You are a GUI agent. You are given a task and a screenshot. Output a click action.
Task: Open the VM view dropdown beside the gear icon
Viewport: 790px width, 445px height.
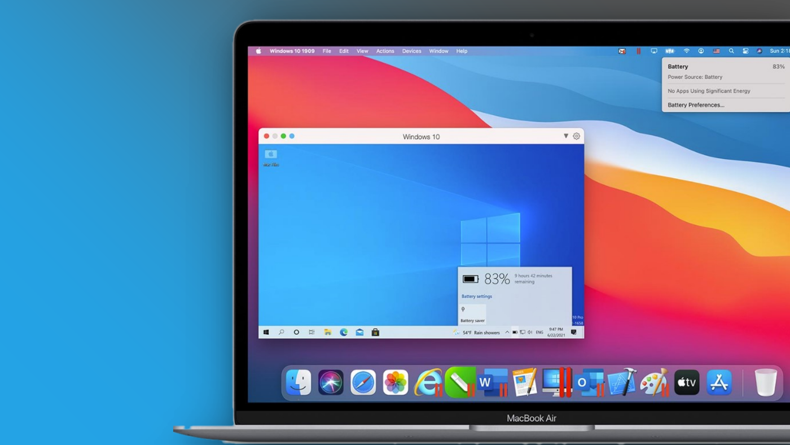pyautogui.click(x=566, y=136)
